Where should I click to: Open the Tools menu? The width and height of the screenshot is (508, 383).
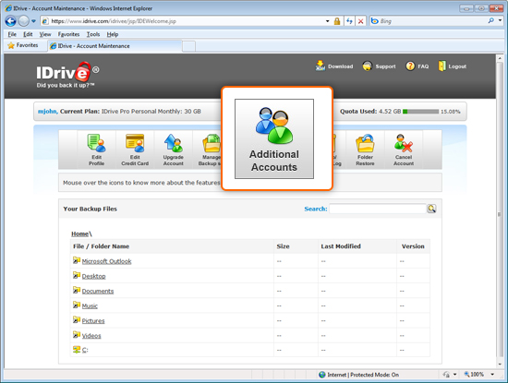93,34
